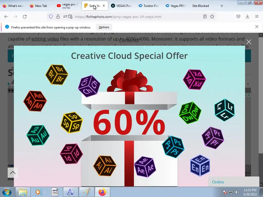Click the 60% discount gift box
Image resolution: width=263 pixels, height=197 pixels.
click(x=129, y=128)
